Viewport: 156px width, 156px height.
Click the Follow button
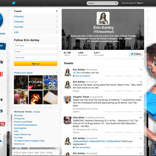tap(136, 54)
